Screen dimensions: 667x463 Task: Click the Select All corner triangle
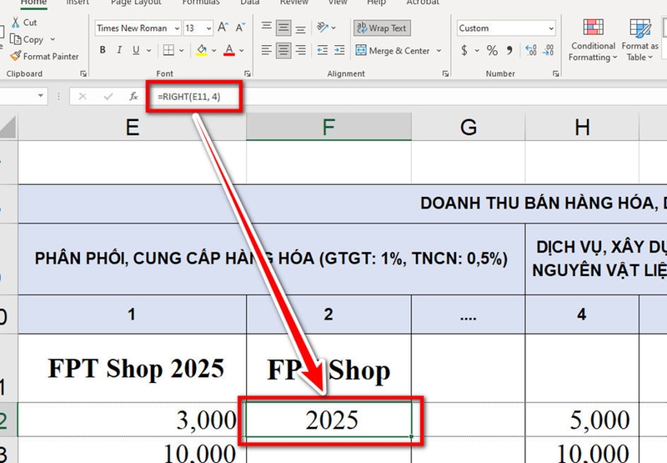pyautogui.click(x=8, y=127)
